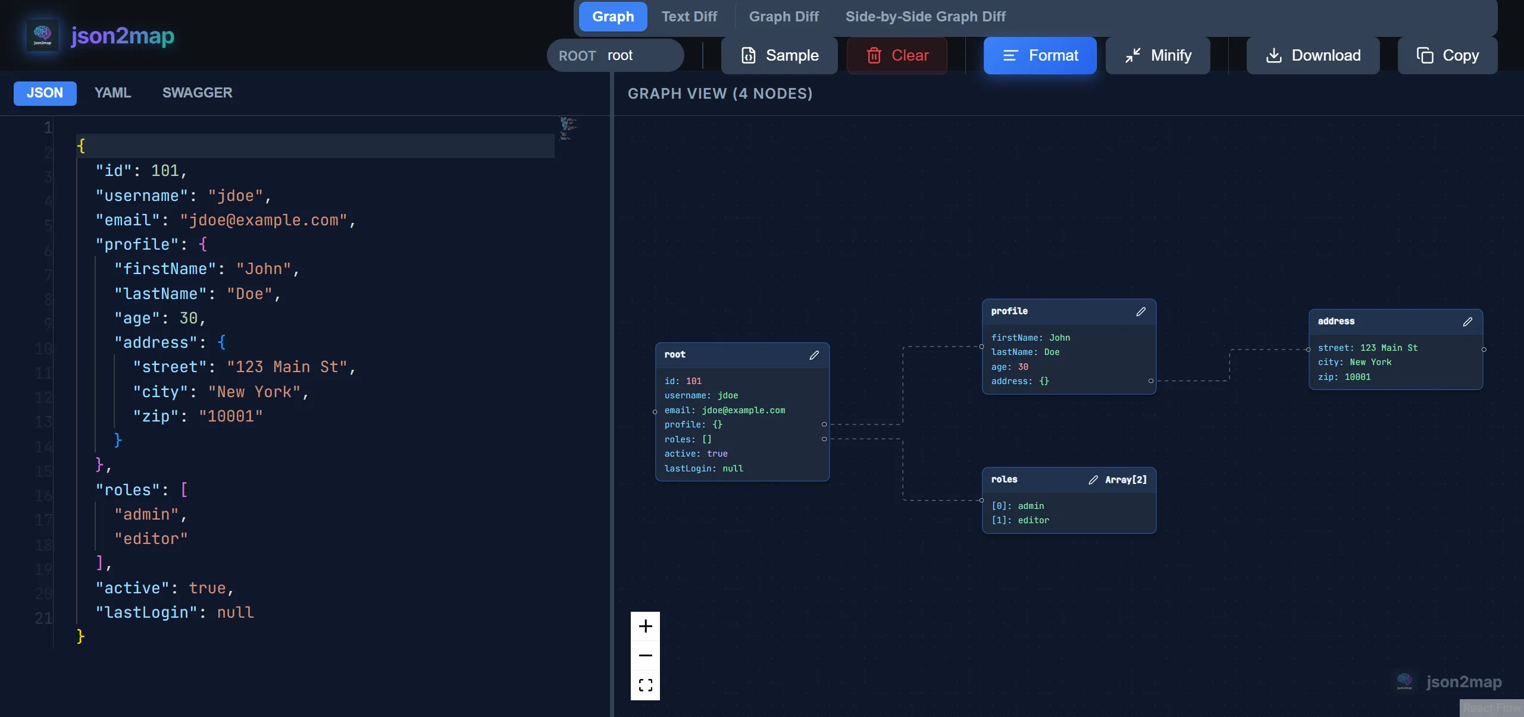Click the code minimap in the editor
1524x717 pixels.
pos(569,131)
